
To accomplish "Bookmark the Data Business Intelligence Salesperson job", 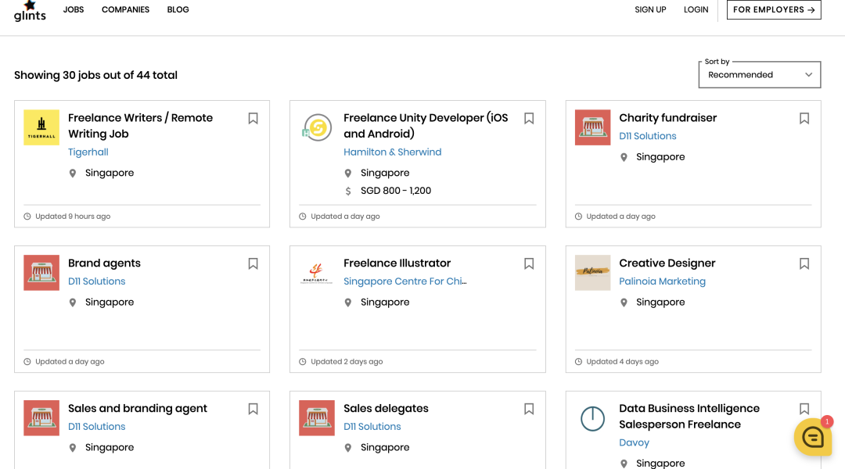I will click(x=804, y=410).
